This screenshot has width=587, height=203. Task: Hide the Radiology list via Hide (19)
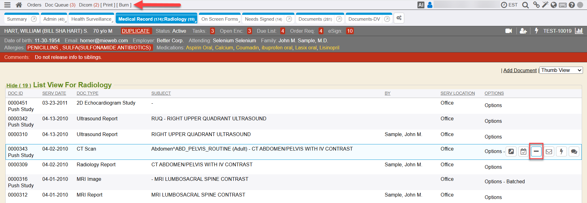pyautogui.click(x=19, y=86)
